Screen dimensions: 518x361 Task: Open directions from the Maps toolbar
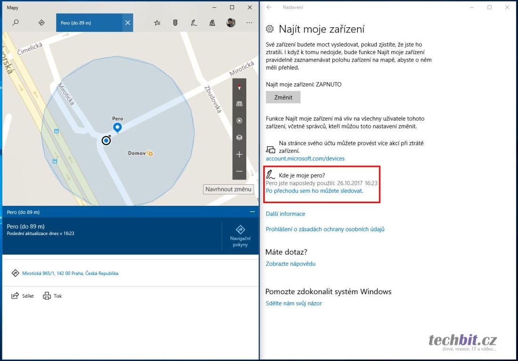point(41,23)
